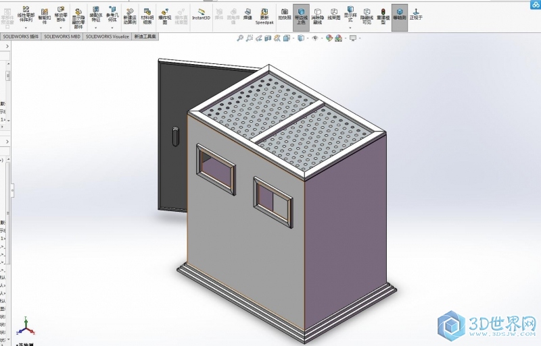Select the Smart Fasteners (智能扣件) tool
Viewport: 541px width, 346px height.
44,17
